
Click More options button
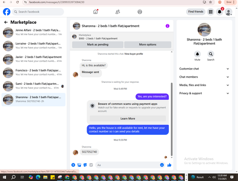pos(148,45)
